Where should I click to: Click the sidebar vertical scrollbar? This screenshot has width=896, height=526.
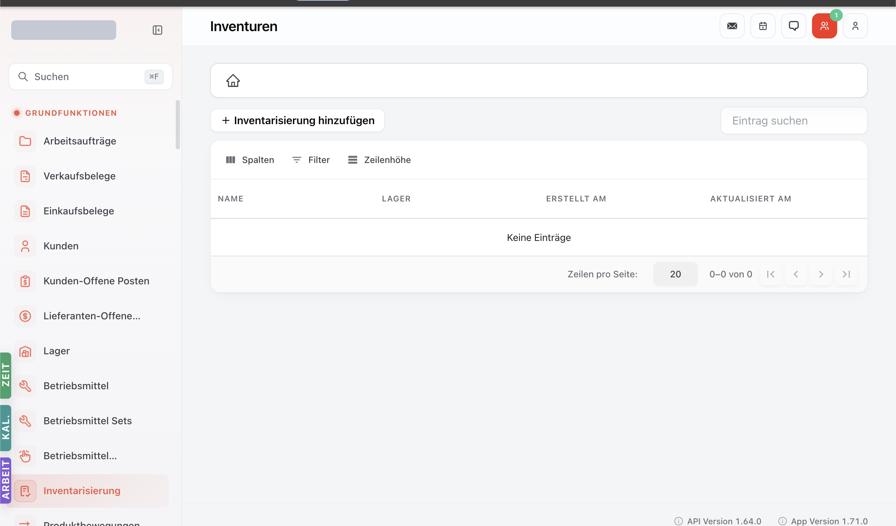click(x=178, y=125)
